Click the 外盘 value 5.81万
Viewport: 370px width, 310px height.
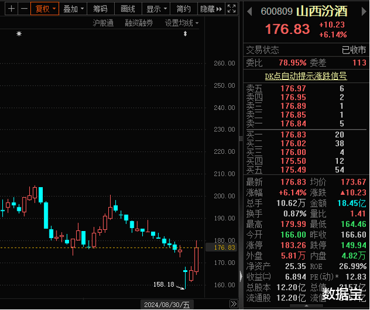coord(293,256)
